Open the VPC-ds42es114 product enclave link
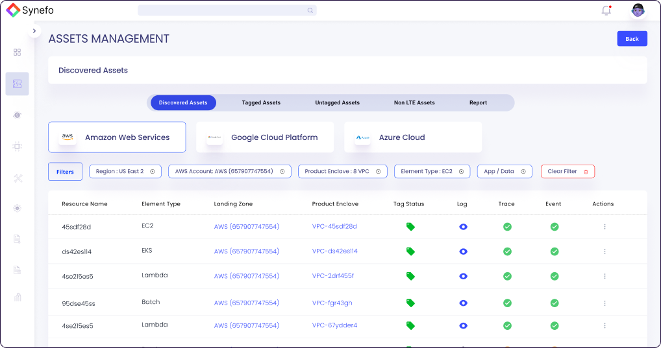This screenshot has height=348, width=661. [x=334, y=251]
